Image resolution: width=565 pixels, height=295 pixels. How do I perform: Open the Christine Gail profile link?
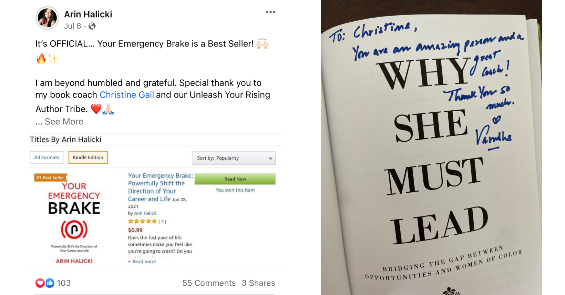pos(127,95)
